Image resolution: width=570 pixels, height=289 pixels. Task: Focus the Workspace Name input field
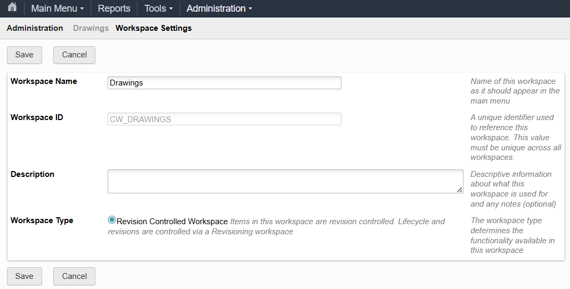(224, 83)
